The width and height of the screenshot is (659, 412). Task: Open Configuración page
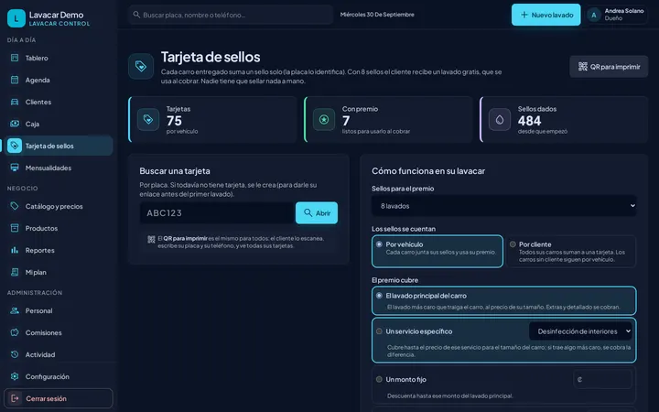pyautogui.click(x=59, y=376)
